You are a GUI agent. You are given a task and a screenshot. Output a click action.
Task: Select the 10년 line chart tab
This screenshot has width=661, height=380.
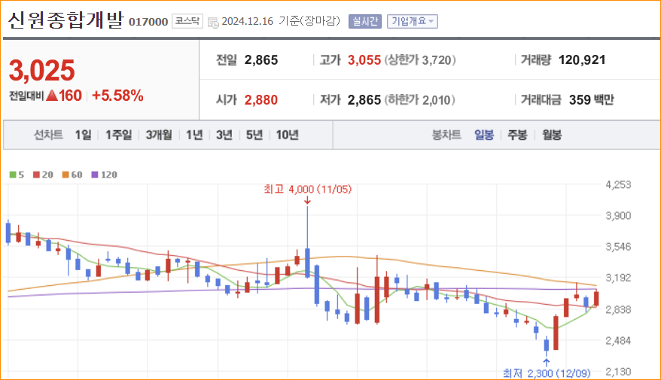pos(287,135)
